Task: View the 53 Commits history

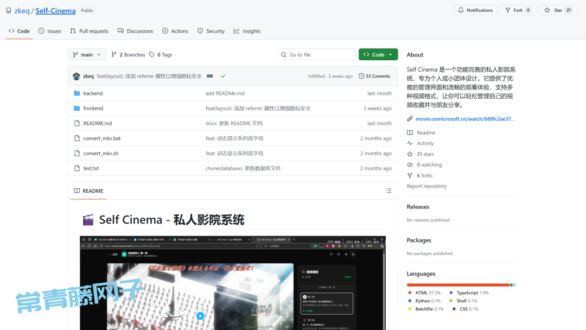Action: [x=374, y=77]
